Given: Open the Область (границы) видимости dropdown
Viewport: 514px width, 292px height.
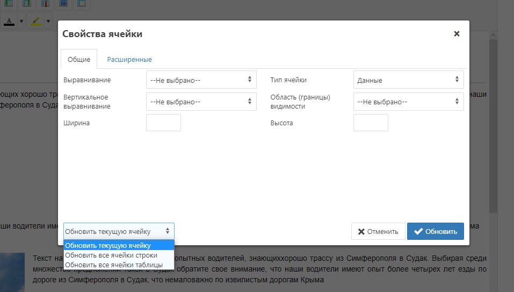Looking at the screenshot, I should click(408, 102).
